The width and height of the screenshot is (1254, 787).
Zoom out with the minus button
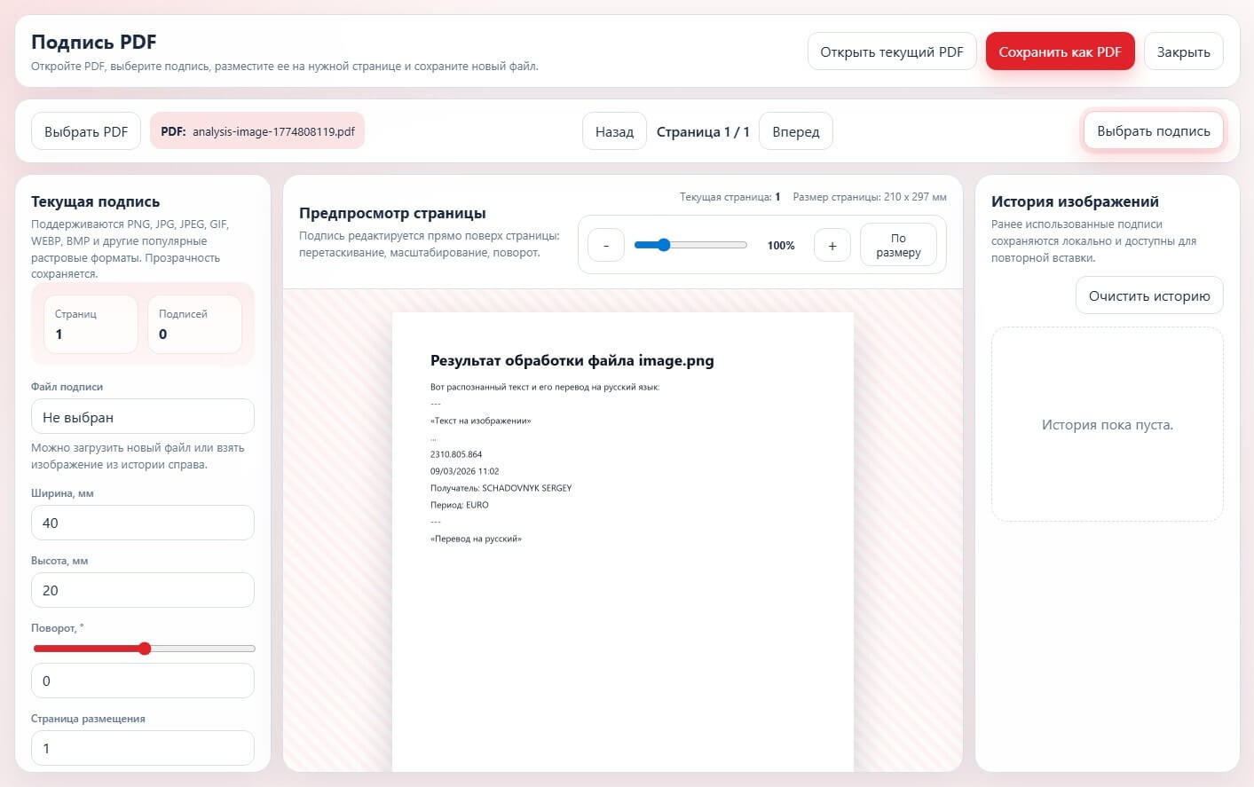click(x=606, y=246)
